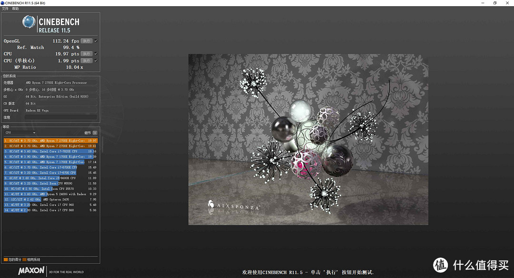
Task: Toggle the OpenGL test checkbox
Action: [x=96, y=41]
